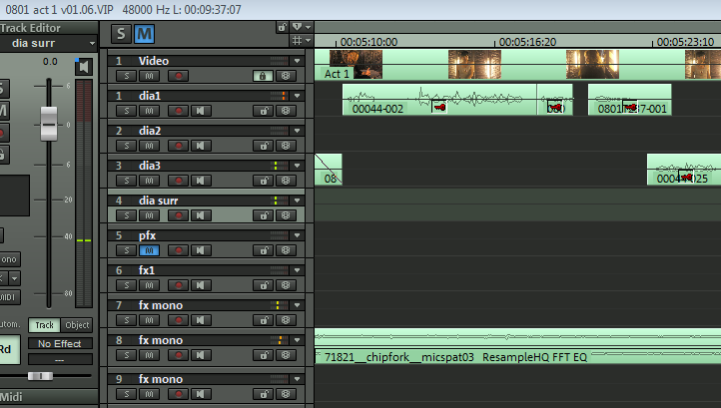Mute the fx1 track
The width and height of the screenshot is (721, 408).
coord(146,284)
